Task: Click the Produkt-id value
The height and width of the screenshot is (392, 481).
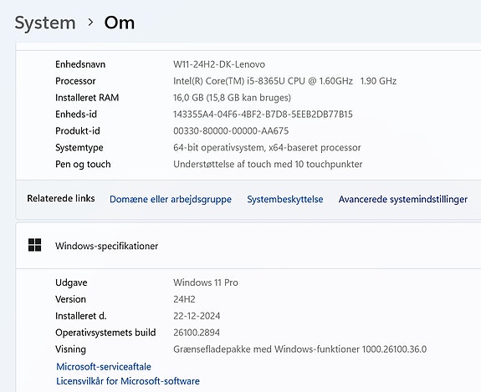Action: coord(231,131)
